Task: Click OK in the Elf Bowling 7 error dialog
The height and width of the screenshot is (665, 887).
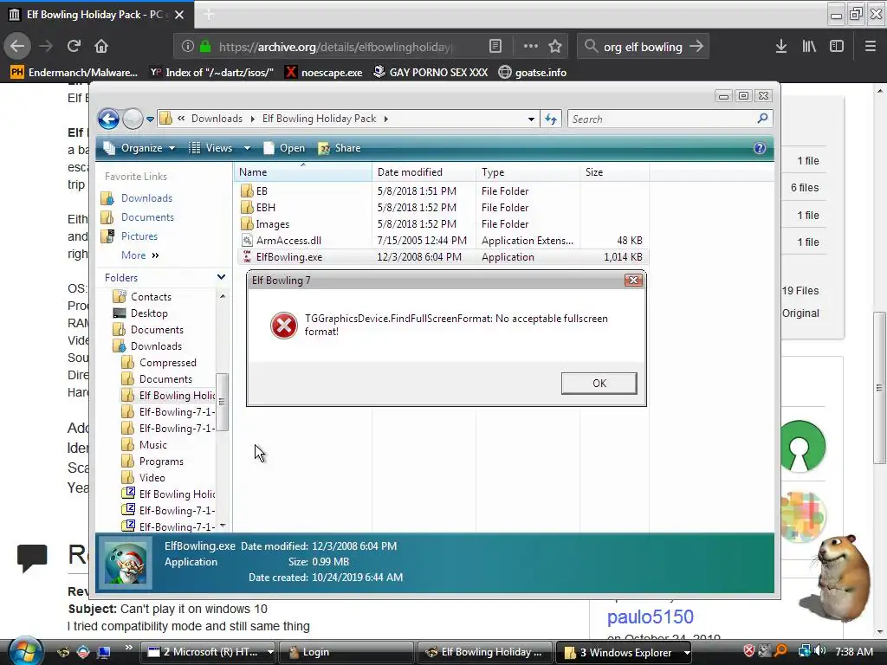Action: tap(599, 384)
